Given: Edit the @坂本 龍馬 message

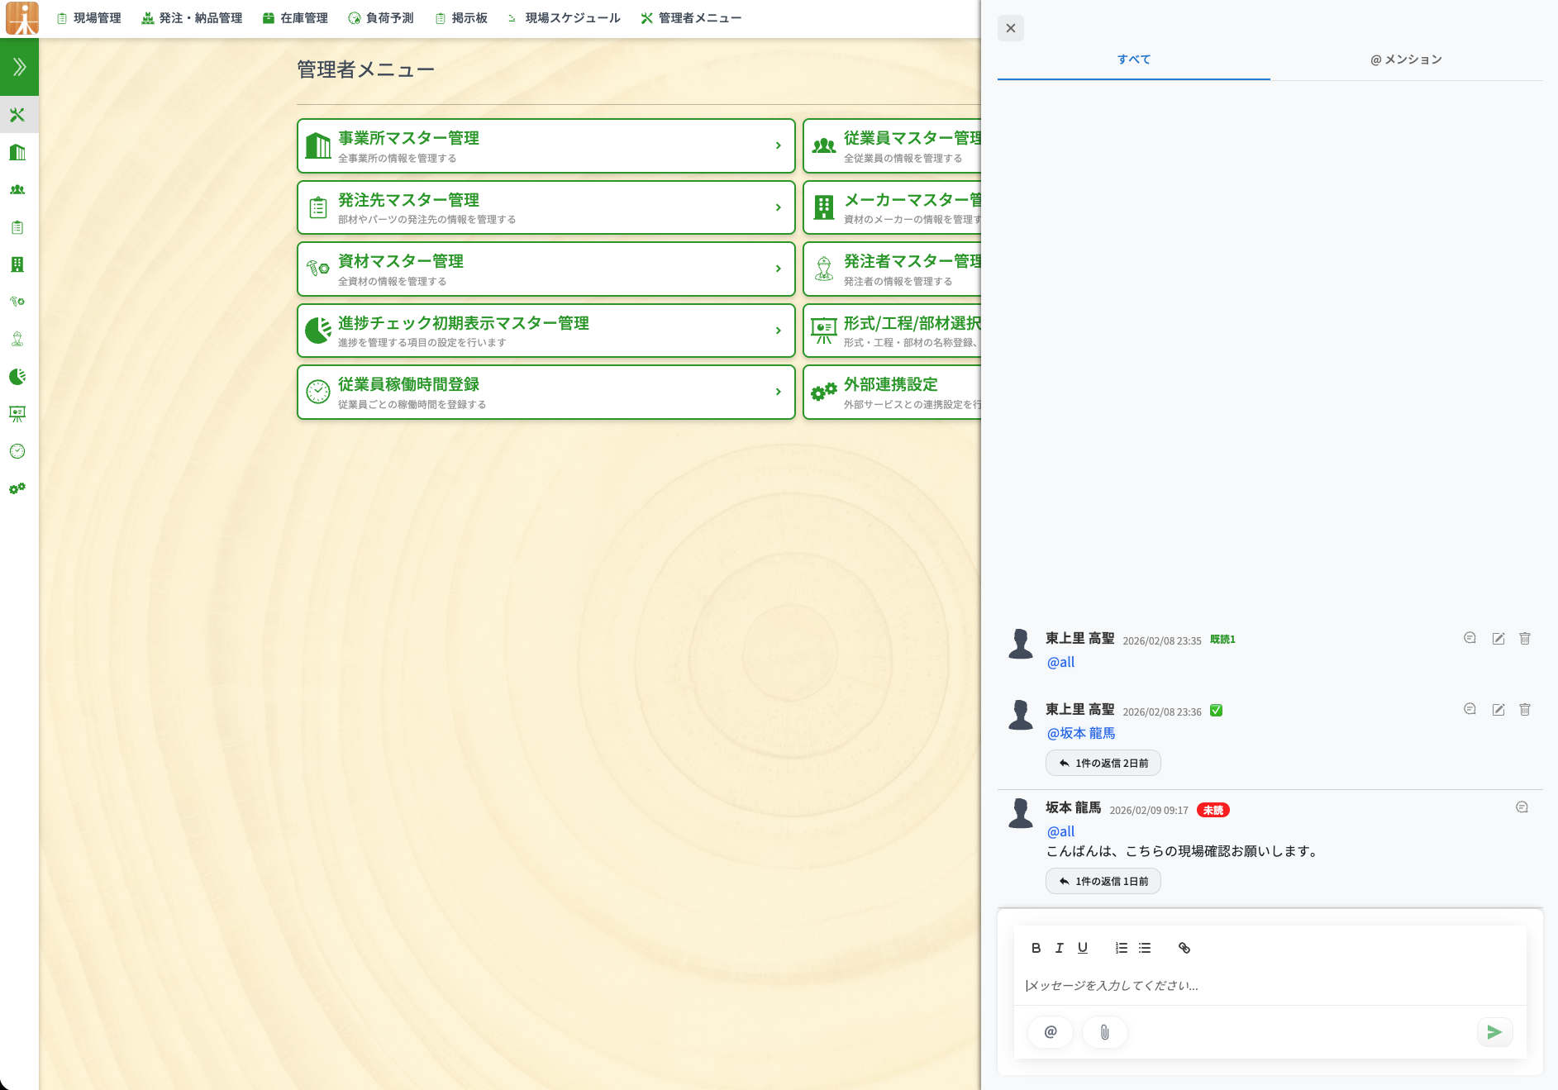Looking at the screenshot, I should (x=1498, y=710).
